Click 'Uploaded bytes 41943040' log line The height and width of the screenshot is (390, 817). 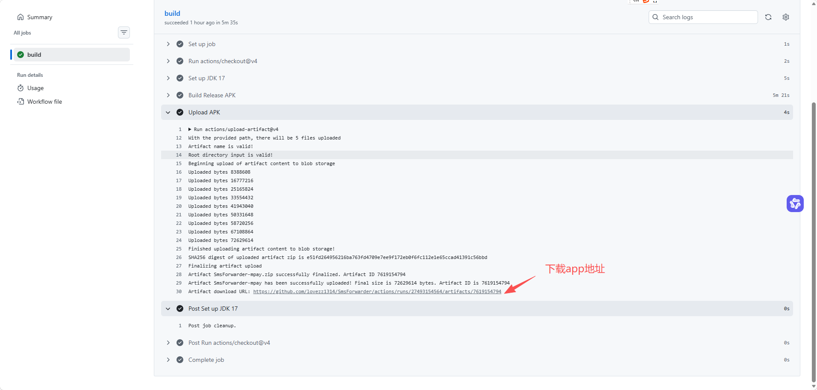pos(220,206)
